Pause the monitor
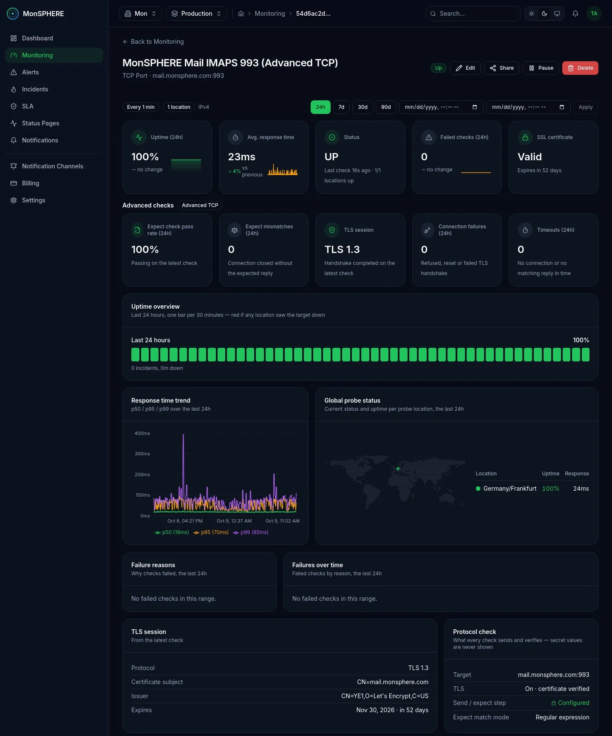The height and width of the screenshot is (736, 612). [541, 68]
